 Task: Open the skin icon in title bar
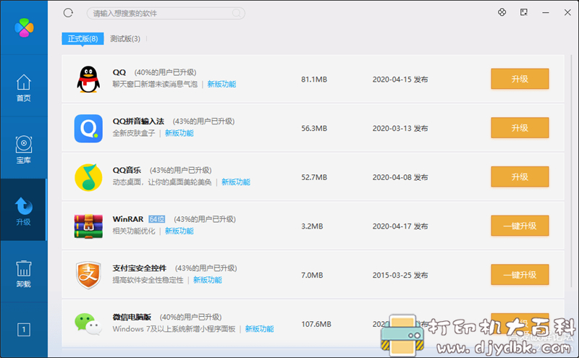502,12
